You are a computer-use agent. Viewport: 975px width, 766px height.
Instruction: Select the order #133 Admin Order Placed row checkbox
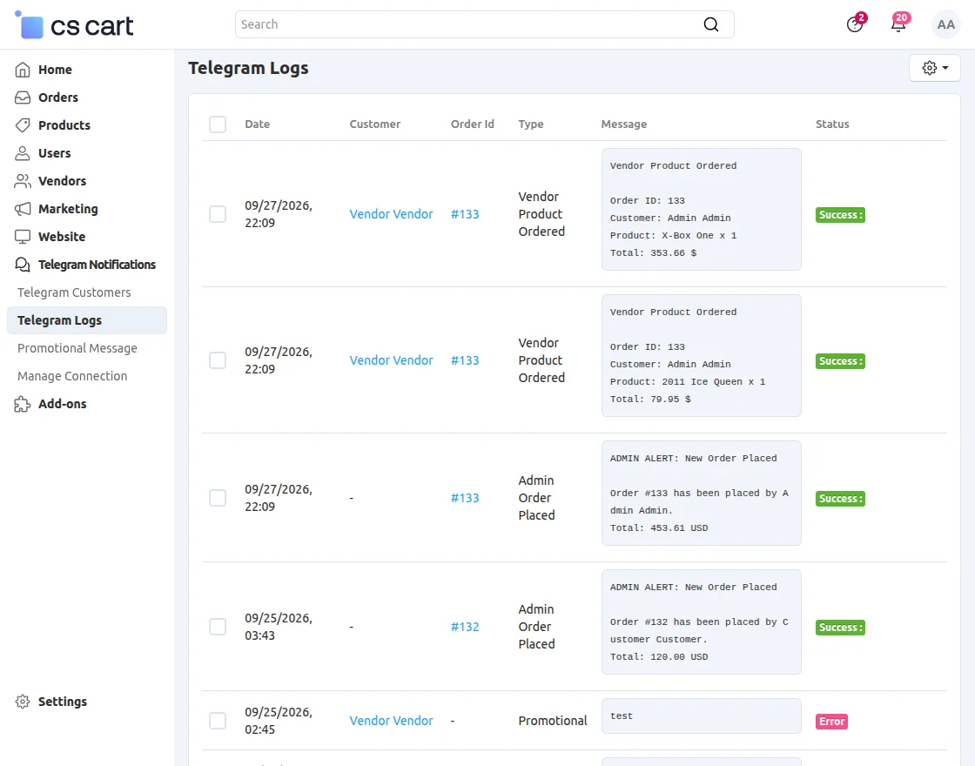click(x=218, y=498)
